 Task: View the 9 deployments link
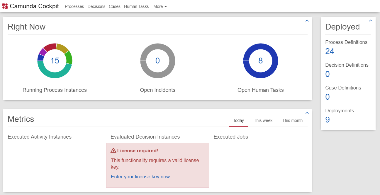pyautogui.click(x=328, y=120)
